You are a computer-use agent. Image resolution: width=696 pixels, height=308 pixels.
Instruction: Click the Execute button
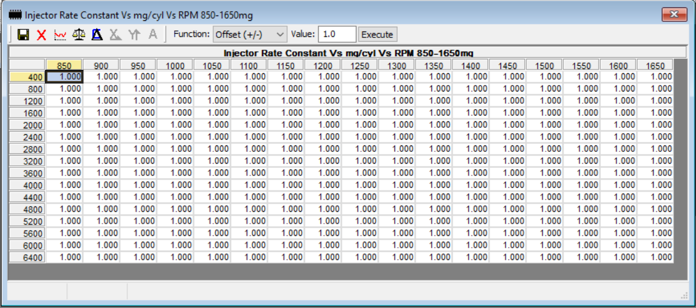pos(377,34)
